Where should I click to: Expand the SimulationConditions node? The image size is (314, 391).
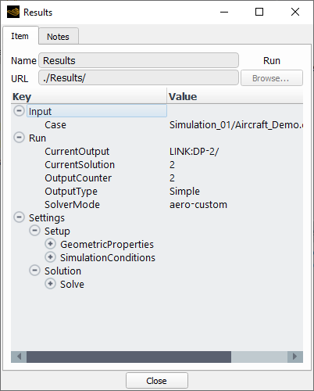click(x=50, y=257)
